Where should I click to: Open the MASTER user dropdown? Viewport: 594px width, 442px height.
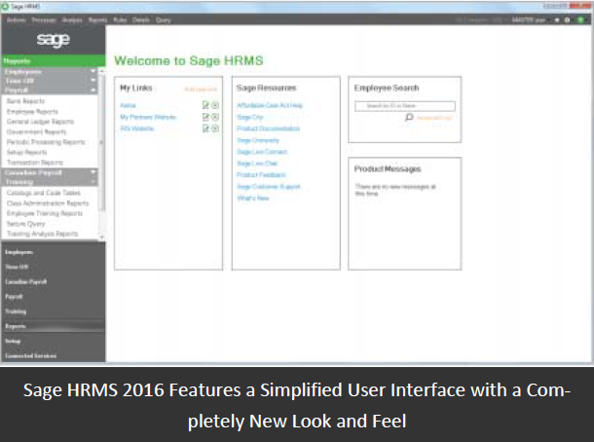click(x=531, y=19)
